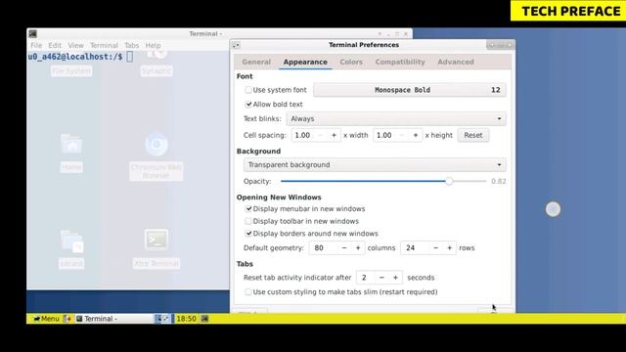
Task: Open the Edit menu in the Terminal window
Action: coord(55,46)
